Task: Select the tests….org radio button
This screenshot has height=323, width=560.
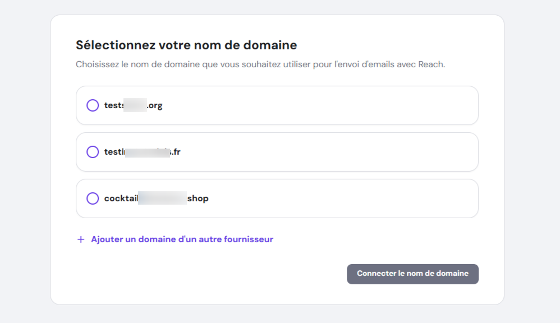Action: pyautogui.click(x=93, y=105)
